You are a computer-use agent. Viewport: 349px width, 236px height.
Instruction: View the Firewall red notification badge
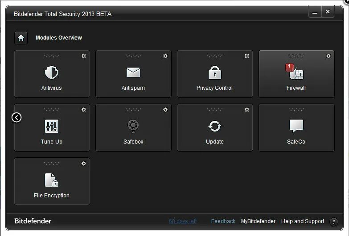click(290, 67)
